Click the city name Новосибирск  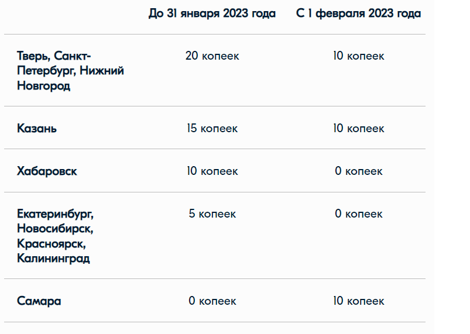(55, 228)
